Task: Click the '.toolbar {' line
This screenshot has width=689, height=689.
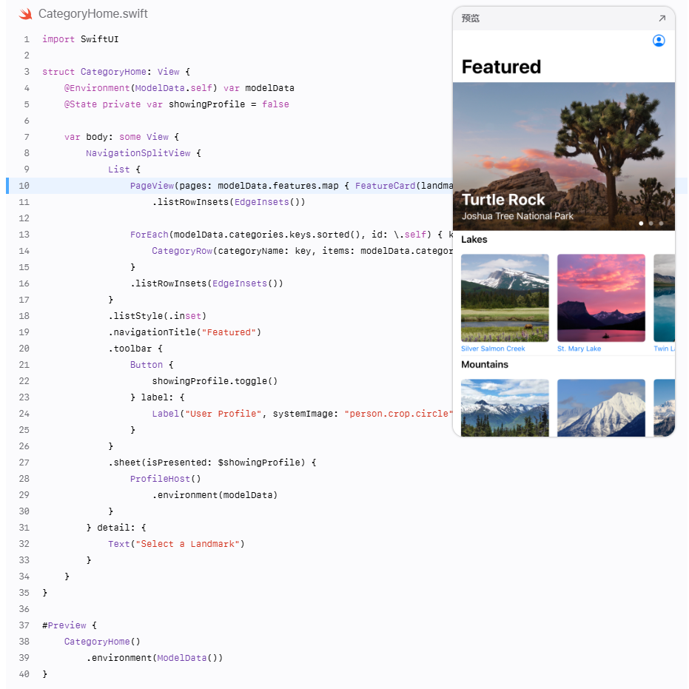Action: [x=135, y=349]
